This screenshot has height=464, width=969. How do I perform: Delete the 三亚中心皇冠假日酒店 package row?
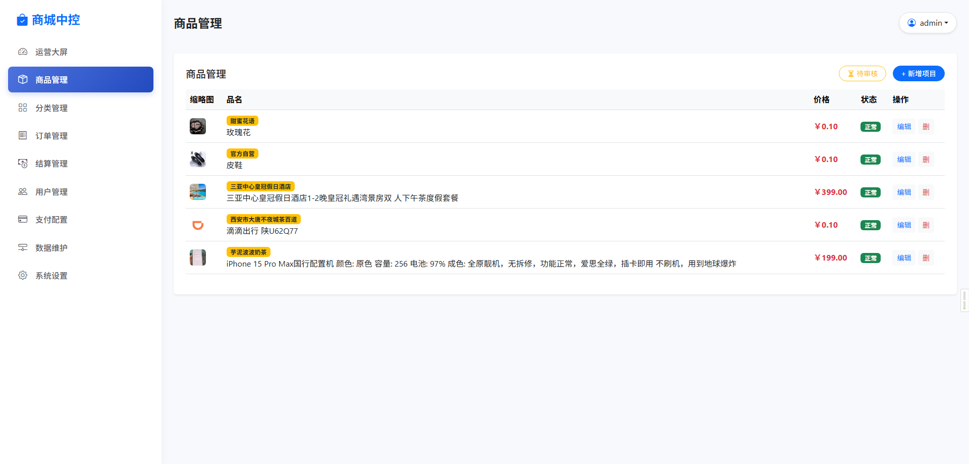point(926,192)
